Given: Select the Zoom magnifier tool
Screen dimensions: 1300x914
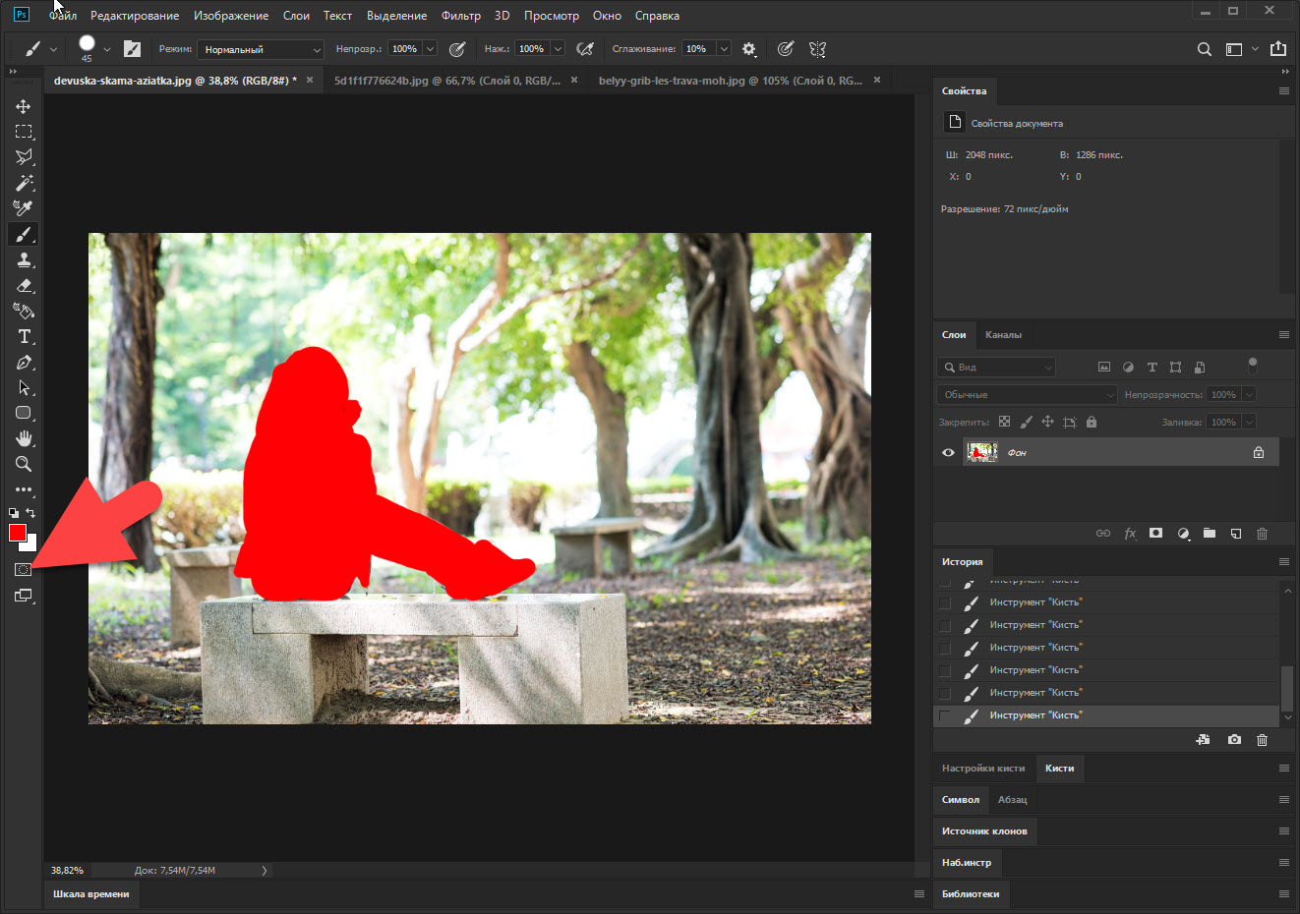Looking at the screenshot, I should coord(24,464).
